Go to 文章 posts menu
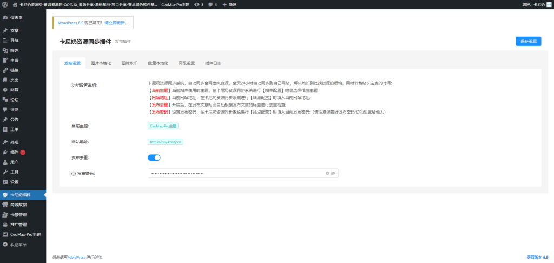The image size is (554, 263). [x=23, y=31]
